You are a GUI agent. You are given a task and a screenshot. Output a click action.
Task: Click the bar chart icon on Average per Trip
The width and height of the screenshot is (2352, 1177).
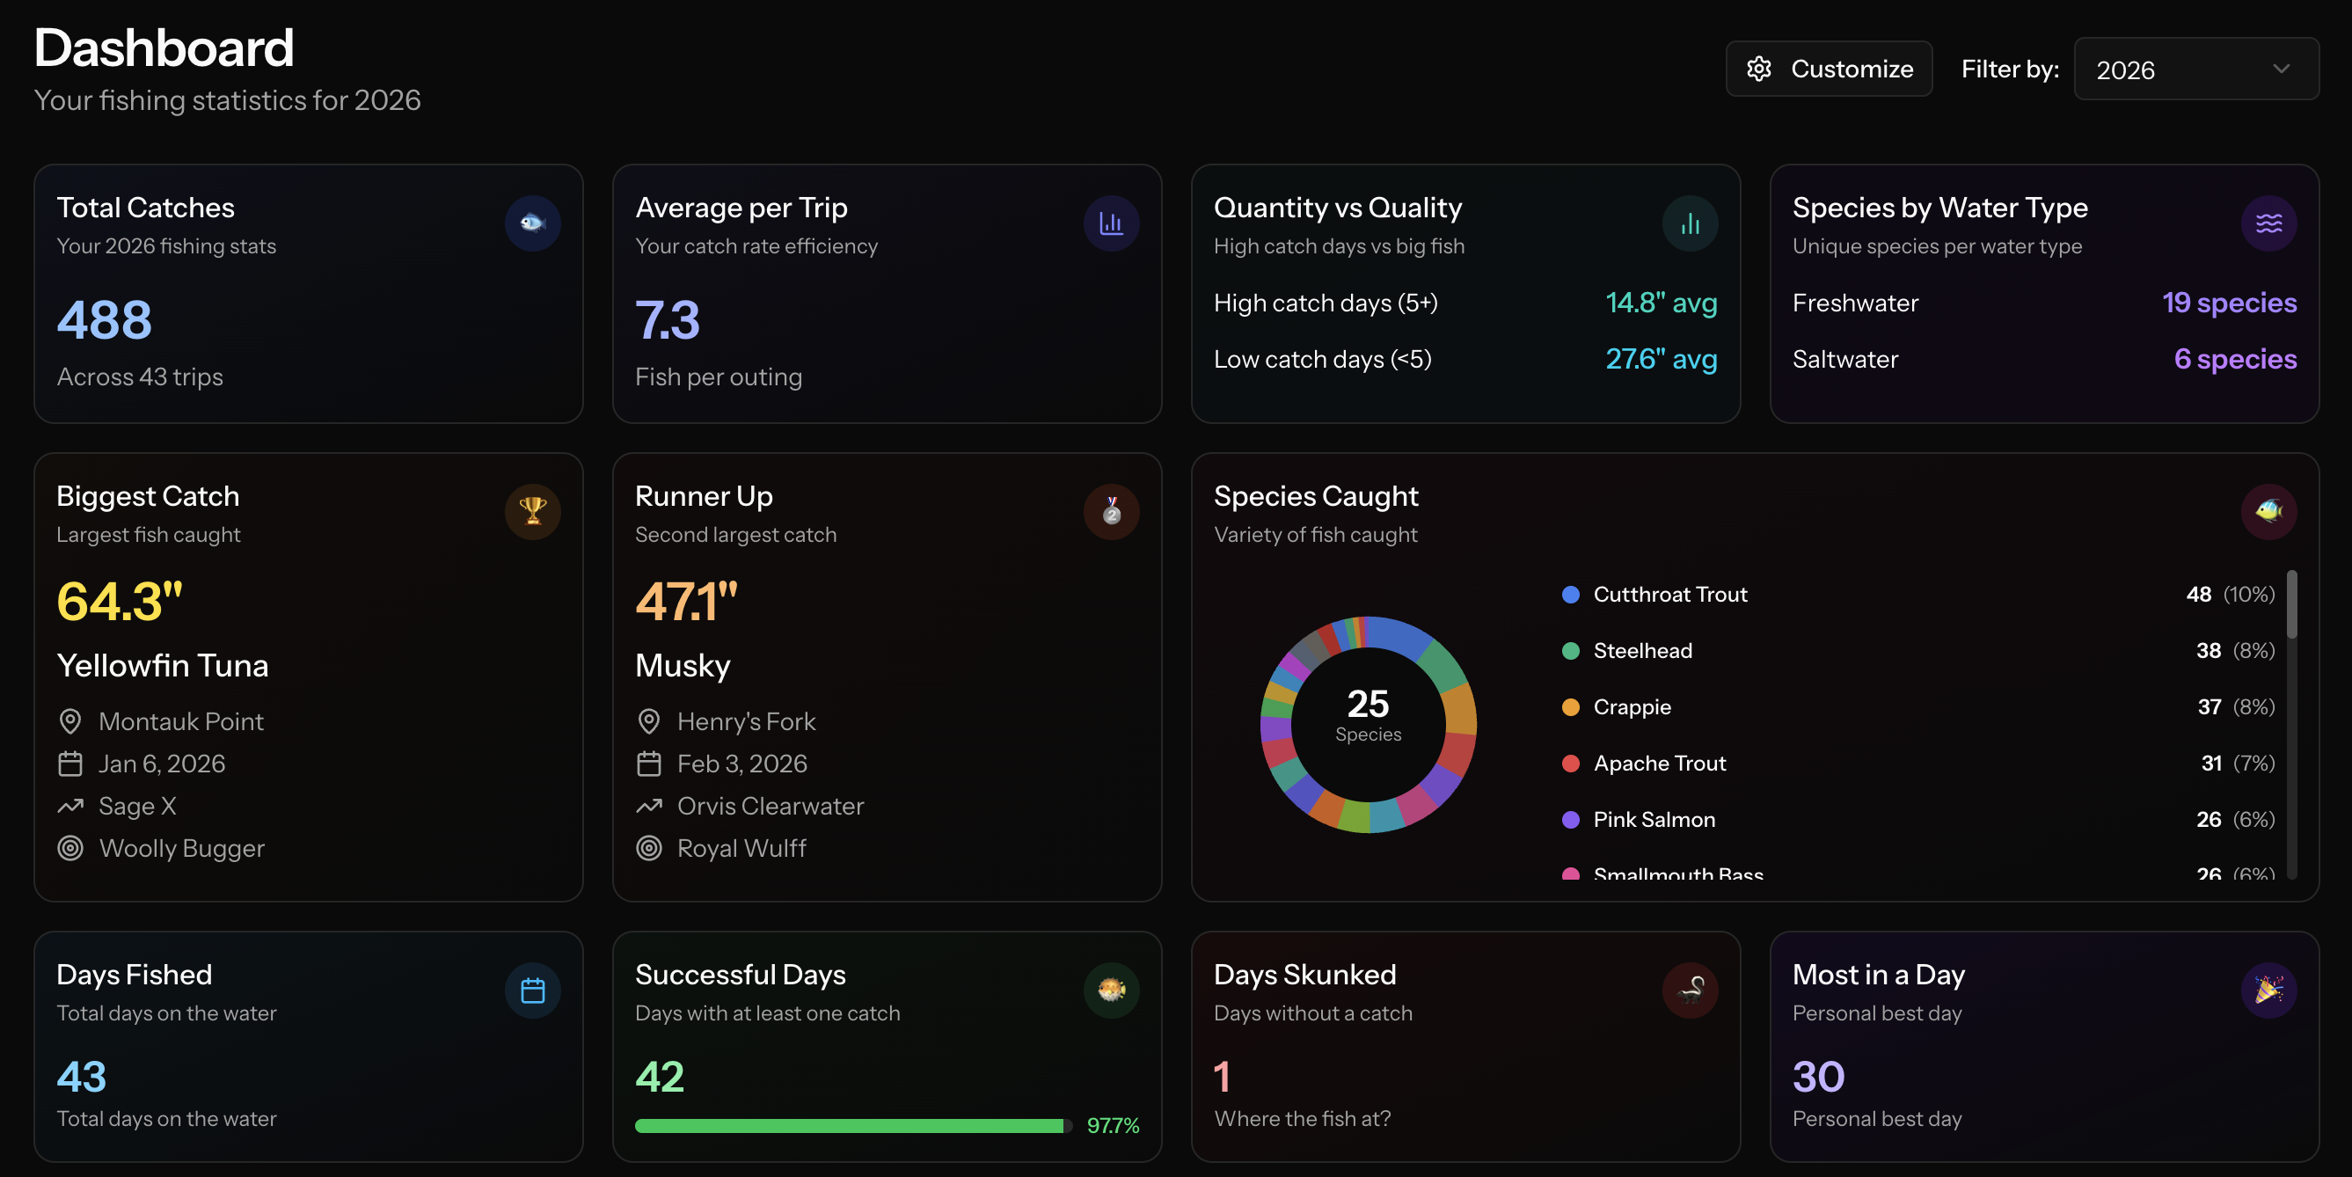tap(1110, 223)
